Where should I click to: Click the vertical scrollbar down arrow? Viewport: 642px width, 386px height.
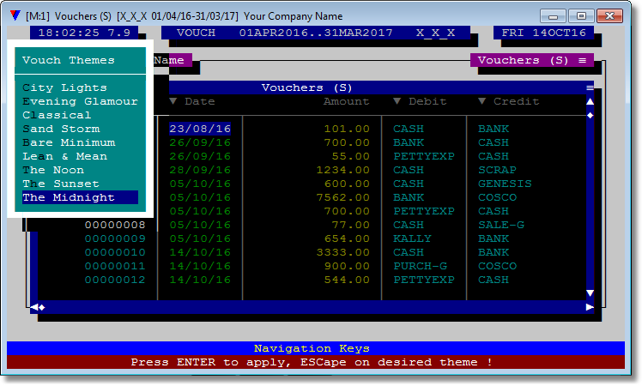pos(590,293)
